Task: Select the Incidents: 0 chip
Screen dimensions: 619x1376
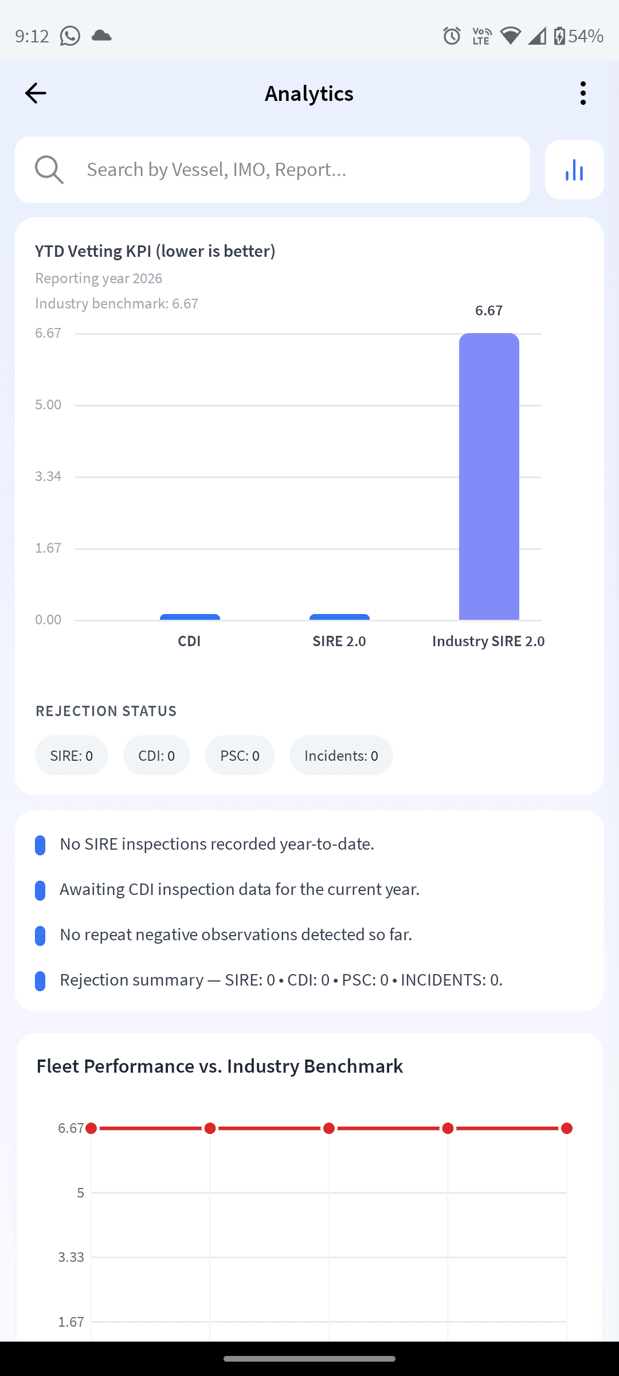Action: pyautogui.click(x=341, y=755)
